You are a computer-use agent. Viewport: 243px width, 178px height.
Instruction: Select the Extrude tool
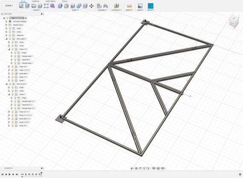(27, 6)
